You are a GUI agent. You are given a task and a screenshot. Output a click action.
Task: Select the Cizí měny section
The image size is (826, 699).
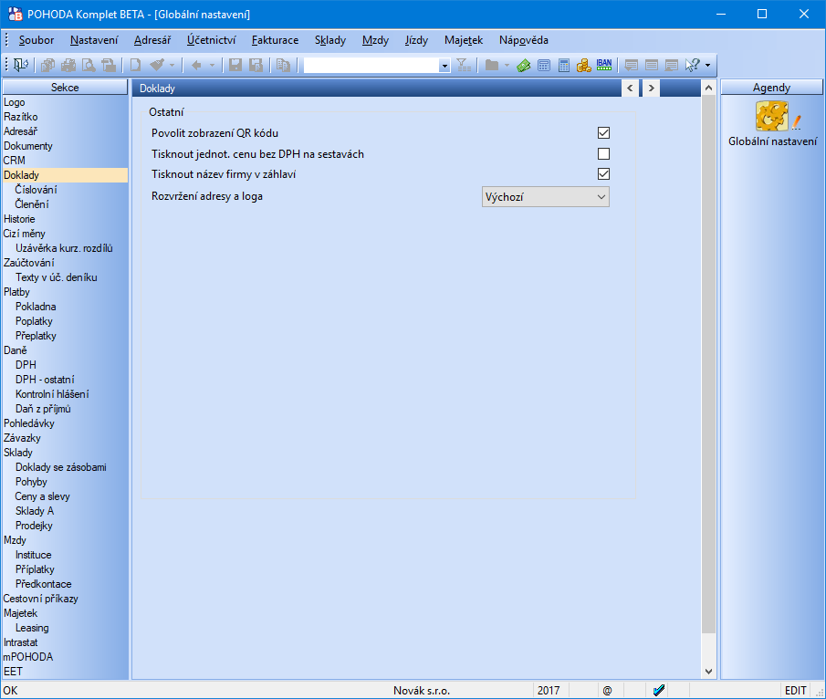[25, 234]
